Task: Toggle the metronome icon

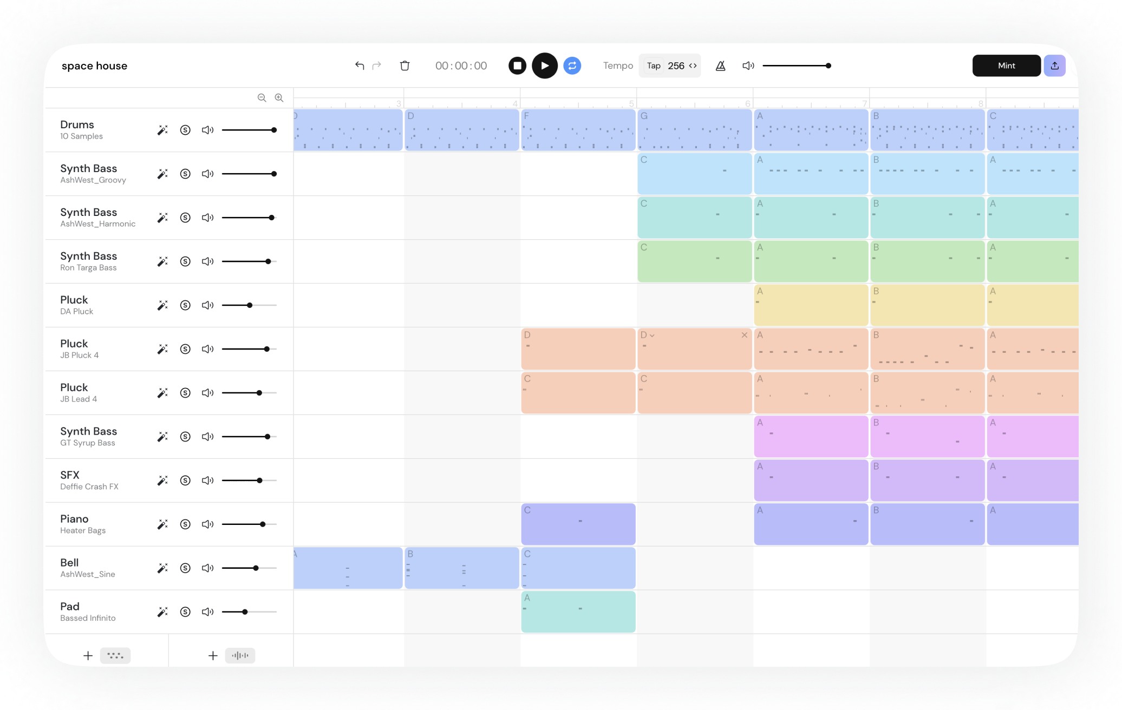Action: (720, 65)
